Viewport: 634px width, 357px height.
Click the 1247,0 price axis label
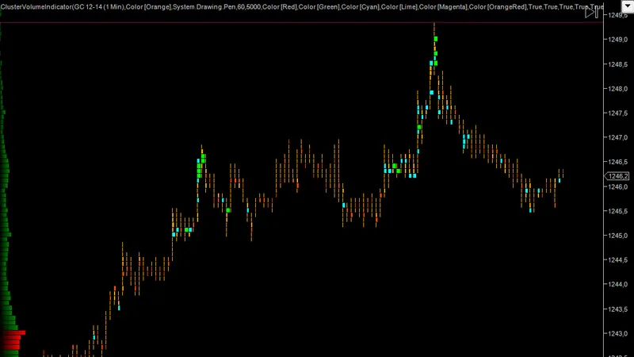(x=618, y=137)
